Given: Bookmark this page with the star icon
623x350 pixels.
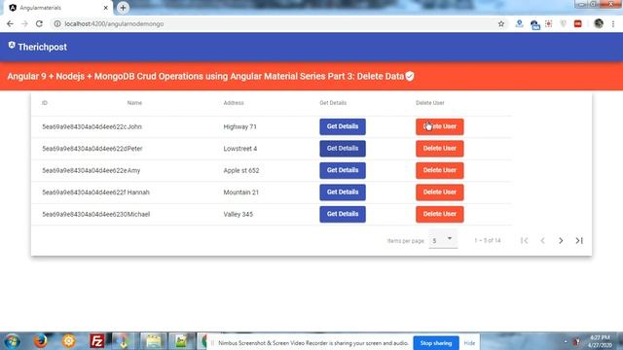Looking at the screenshot, I should (x=501, y=23).
